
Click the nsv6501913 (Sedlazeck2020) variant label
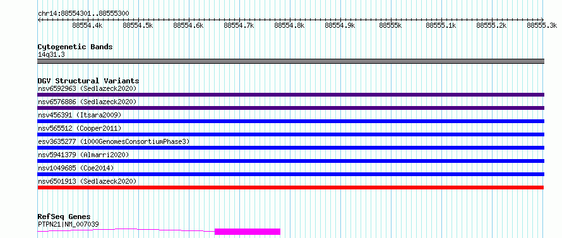87,181
